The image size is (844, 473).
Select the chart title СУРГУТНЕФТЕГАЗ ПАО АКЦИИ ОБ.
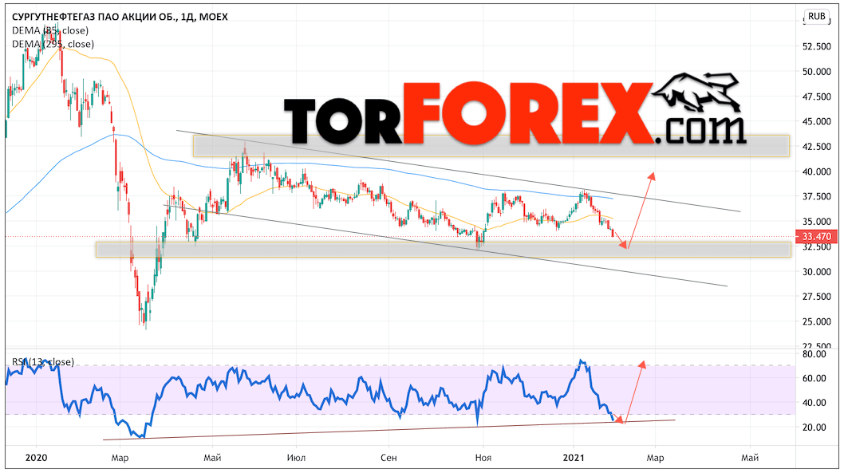click(94, 17)
